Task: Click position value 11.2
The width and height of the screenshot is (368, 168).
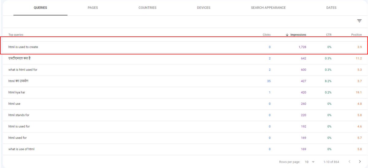Action: tap(359, 58)
